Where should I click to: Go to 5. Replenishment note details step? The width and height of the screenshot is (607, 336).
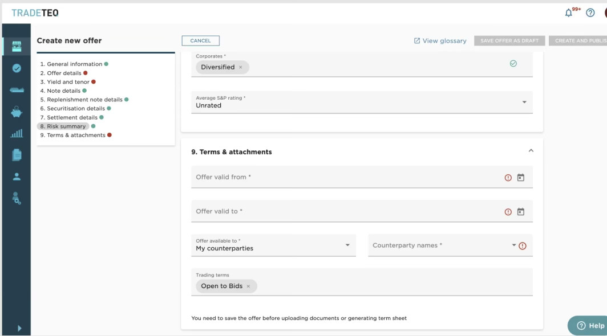coord(81,100)
